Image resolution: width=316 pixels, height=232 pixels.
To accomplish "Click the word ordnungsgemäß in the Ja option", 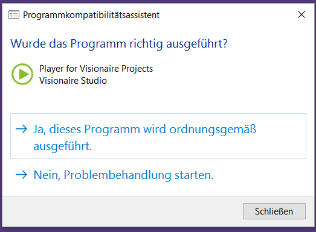I will 213,130.
